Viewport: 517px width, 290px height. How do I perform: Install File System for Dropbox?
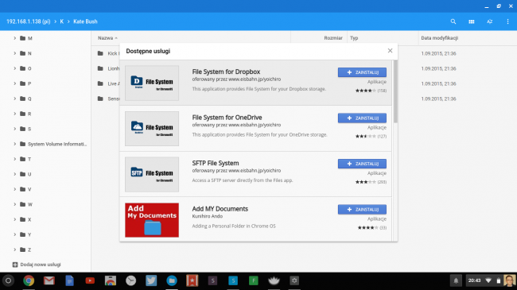pos(362,72)
